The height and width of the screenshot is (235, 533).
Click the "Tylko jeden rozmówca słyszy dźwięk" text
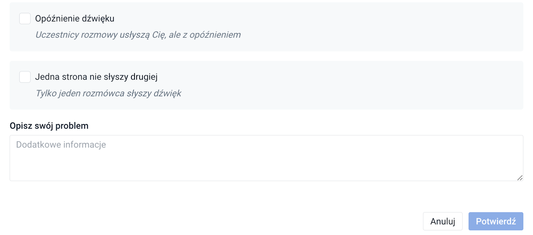coord(108,93)
